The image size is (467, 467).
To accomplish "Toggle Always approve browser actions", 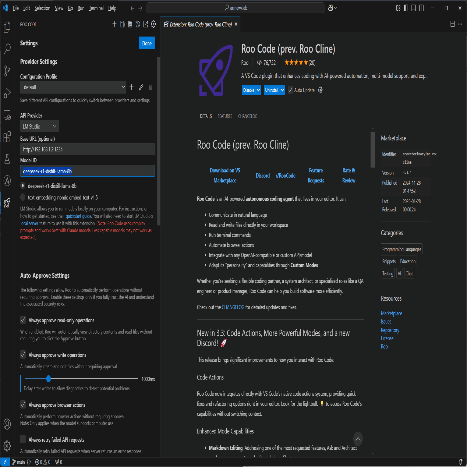I will (23, 405).
